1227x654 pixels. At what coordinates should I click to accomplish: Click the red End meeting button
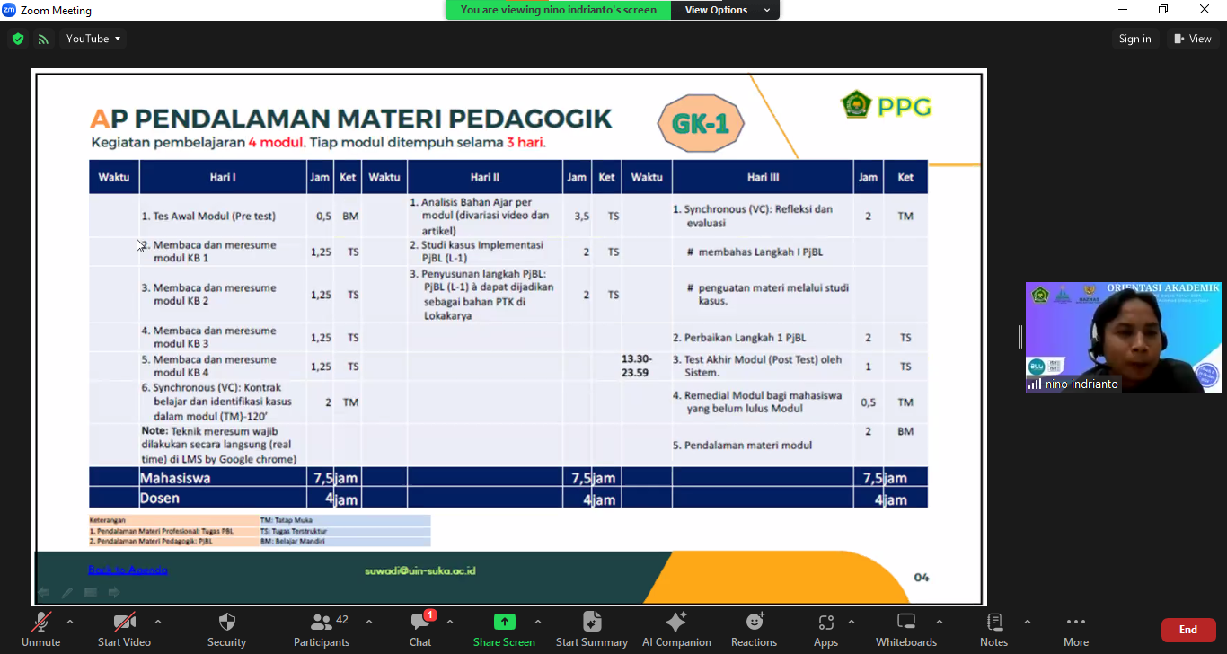click(x=1187, y=630)
